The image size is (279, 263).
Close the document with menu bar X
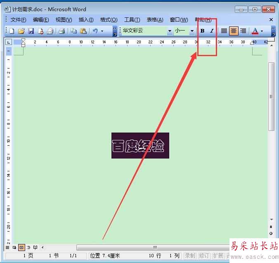[271, 19]
